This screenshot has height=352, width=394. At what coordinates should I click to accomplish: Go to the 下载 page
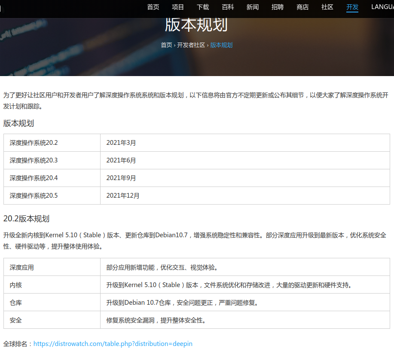point(203,7)
